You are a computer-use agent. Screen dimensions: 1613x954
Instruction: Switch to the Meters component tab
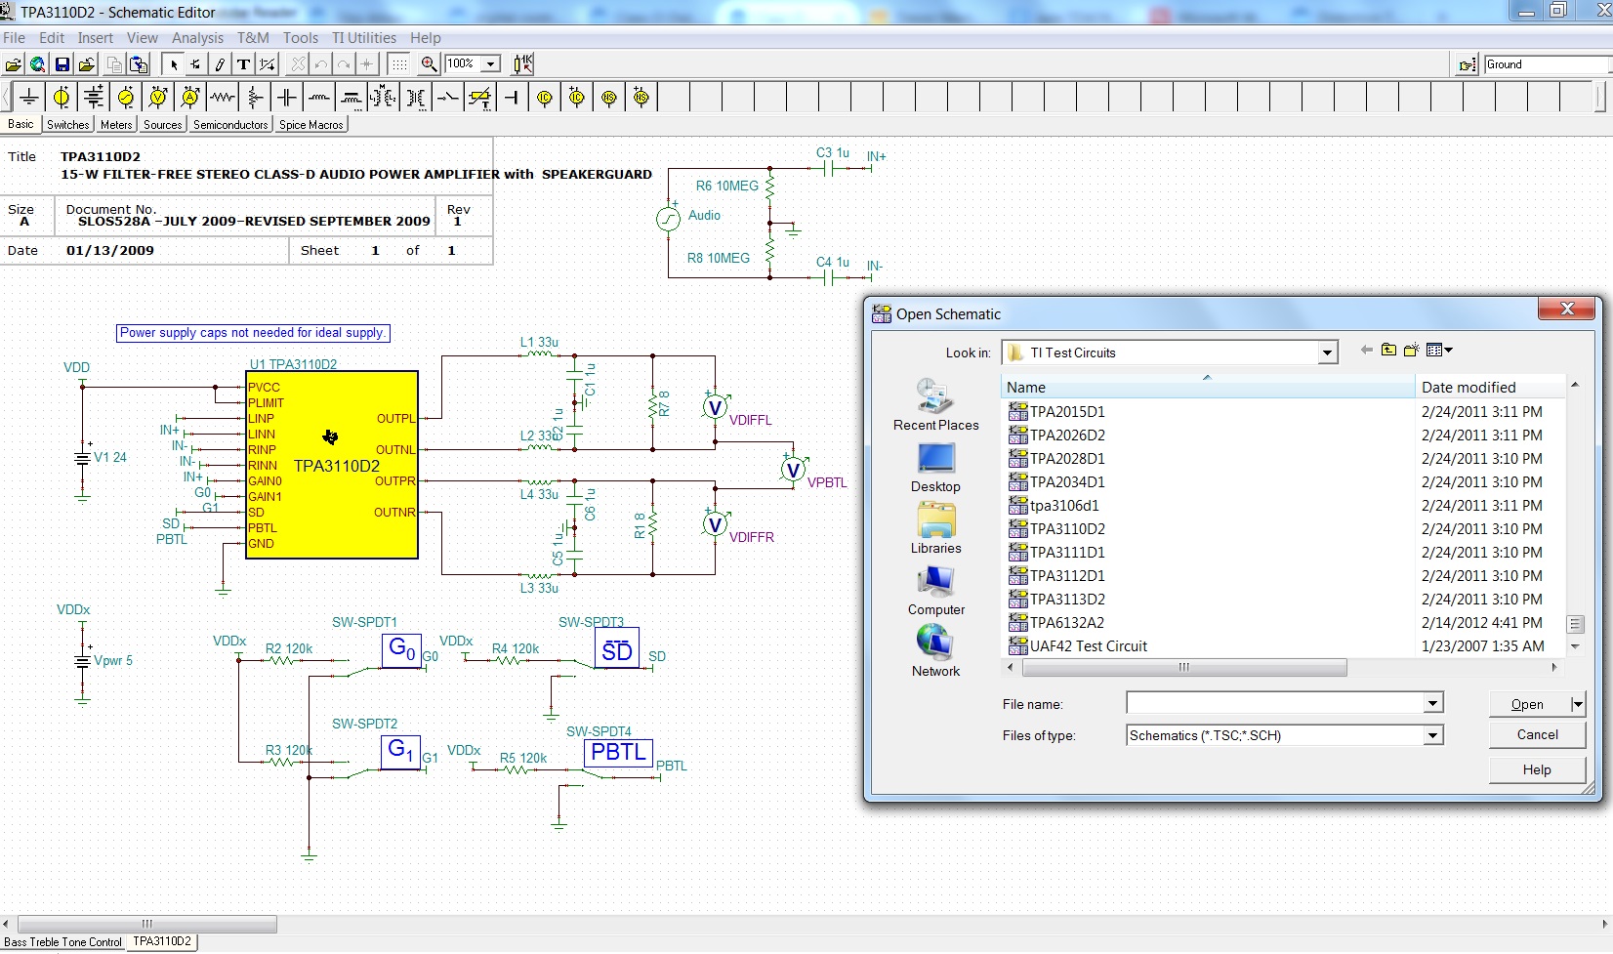[x=116, y=125]
